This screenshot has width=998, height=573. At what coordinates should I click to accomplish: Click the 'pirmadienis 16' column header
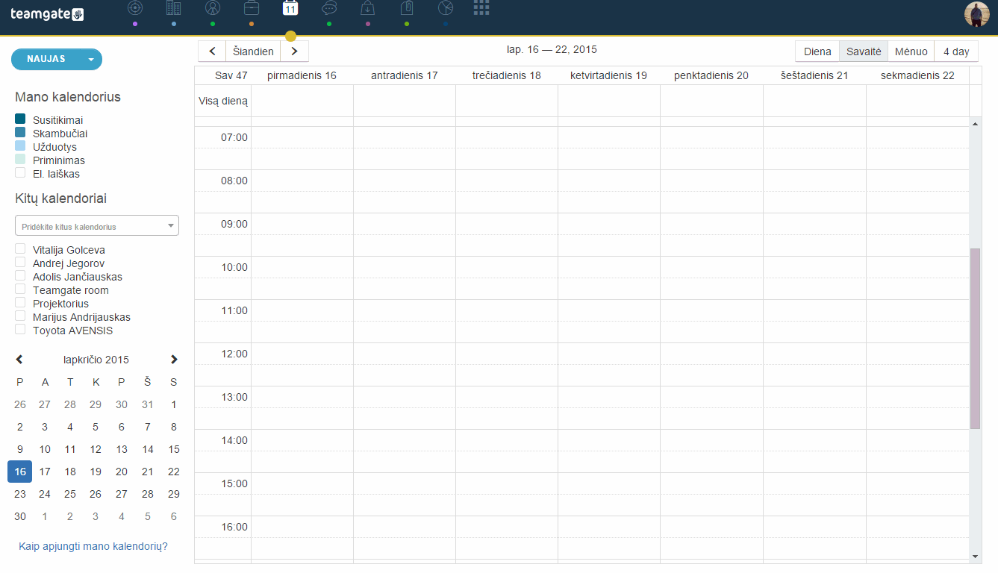click(x=302, y=75)
